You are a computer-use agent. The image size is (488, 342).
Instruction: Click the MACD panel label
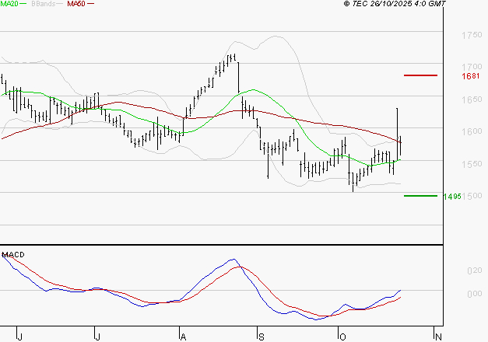point(13,255)
